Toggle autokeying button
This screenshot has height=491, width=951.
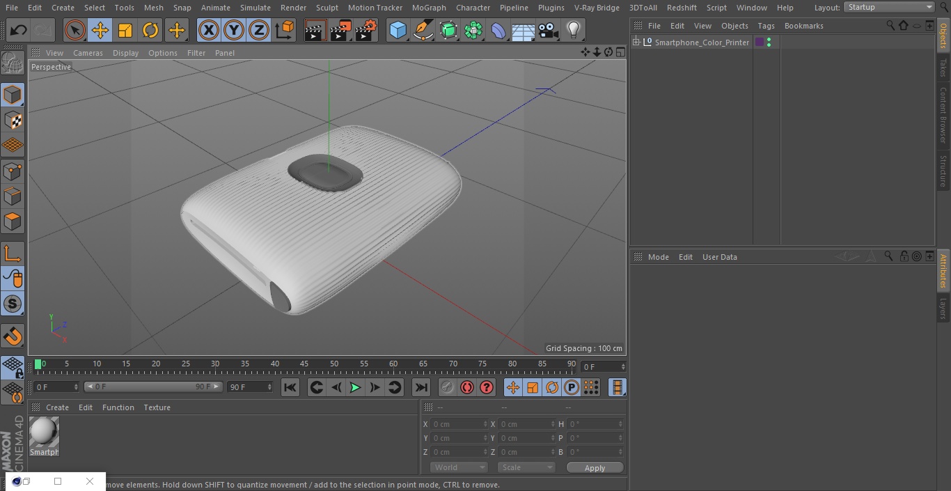[x=467, y=387]
